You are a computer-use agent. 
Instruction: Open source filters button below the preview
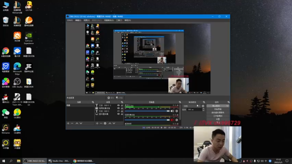click(119, 98)
